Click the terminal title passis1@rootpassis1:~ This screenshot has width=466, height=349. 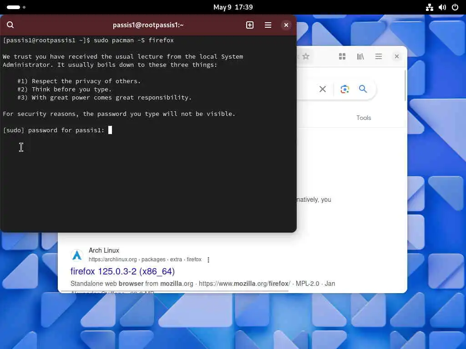coord(148,25)
